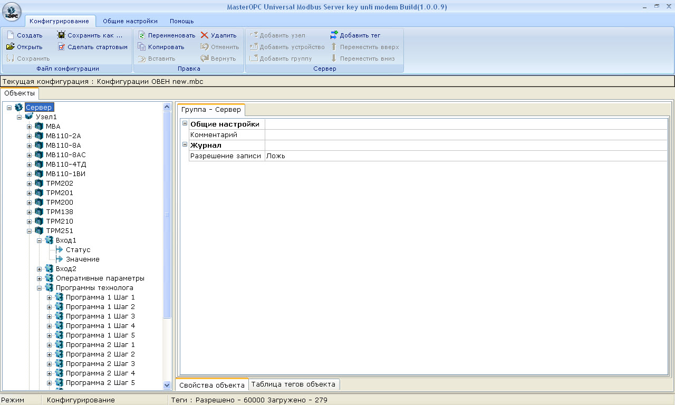
Task: Click Сделать стартовым icon
Action: tap(61, 47)
